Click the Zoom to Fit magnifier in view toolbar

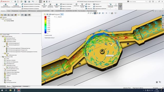pyautogui.click(x=88, y=13)
